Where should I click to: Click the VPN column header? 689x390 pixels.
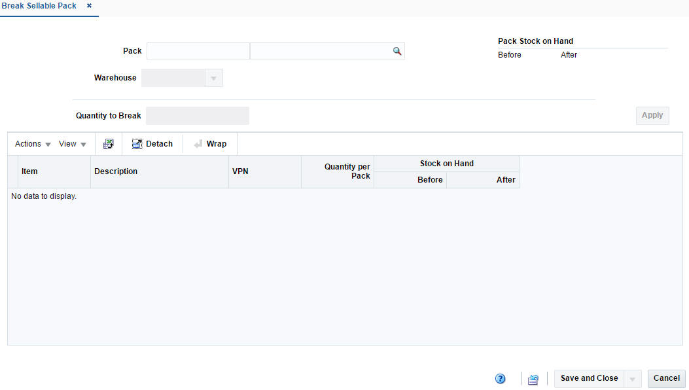(265, 171)
